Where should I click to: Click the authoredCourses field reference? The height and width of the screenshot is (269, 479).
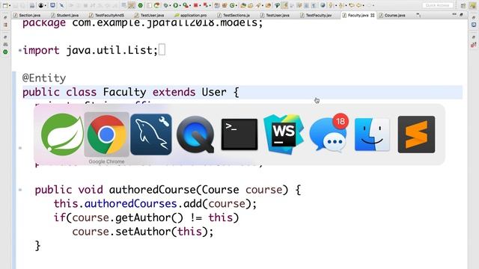(130, 204)
